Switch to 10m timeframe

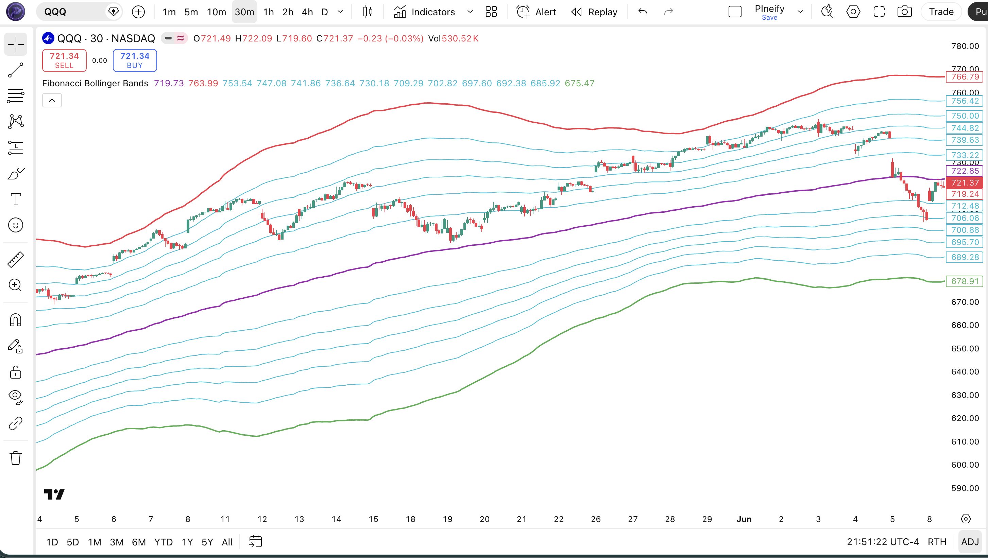[x=216, y=12]
